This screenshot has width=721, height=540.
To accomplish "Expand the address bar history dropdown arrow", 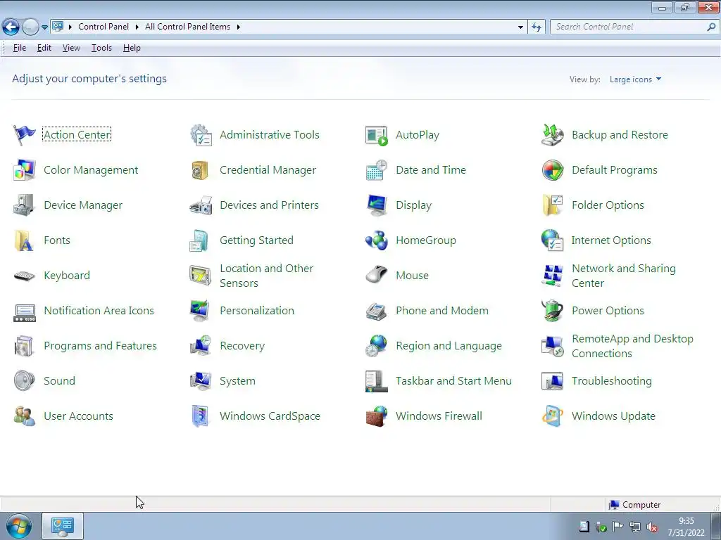I will [520, 27].
